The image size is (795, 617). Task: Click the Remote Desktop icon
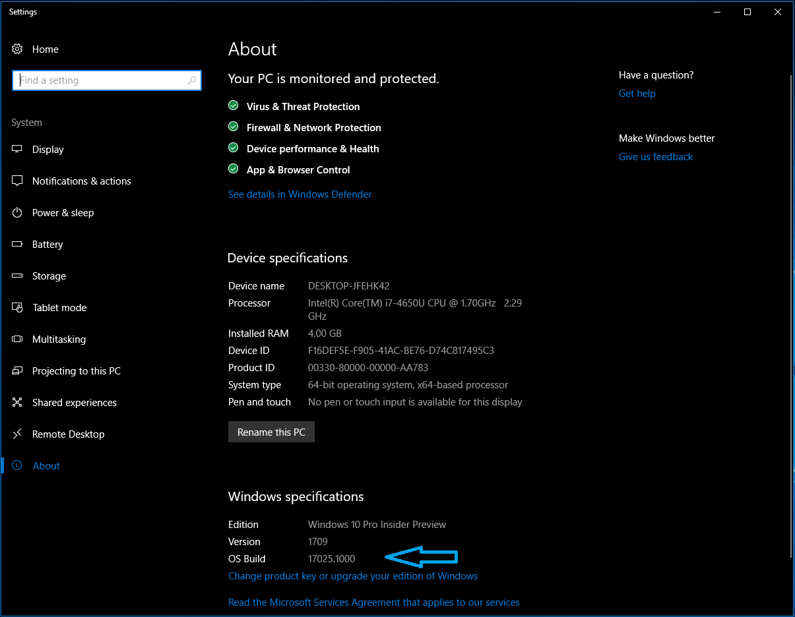pyautogui.click(x=17, y=434)
